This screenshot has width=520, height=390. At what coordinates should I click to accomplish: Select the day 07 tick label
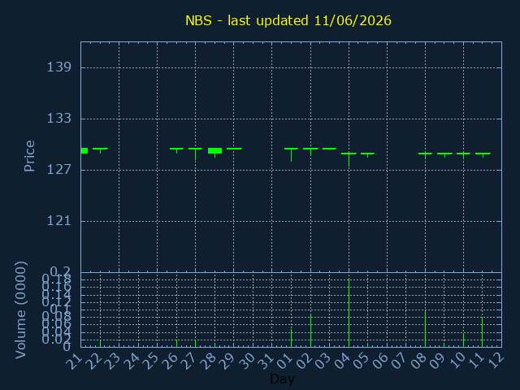[x=399, y=361]
